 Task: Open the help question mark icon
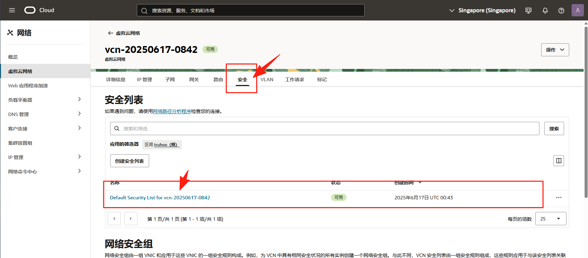point(561,11)
